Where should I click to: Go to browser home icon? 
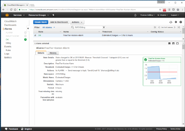15,10
